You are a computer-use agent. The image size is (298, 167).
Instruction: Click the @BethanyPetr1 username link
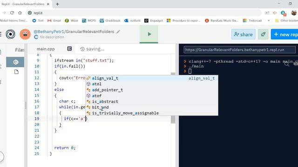coord(49,32)
